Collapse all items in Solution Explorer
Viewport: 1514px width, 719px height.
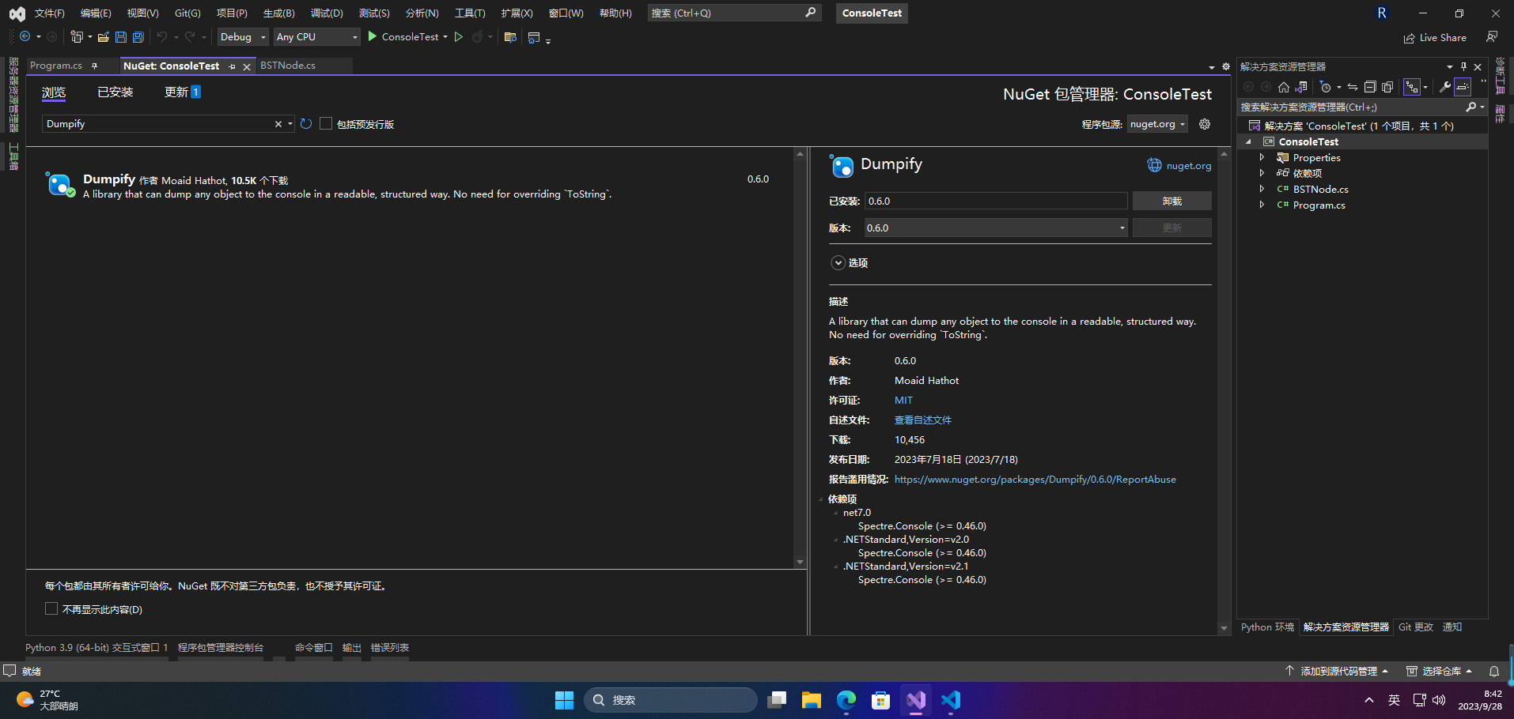1371,87
